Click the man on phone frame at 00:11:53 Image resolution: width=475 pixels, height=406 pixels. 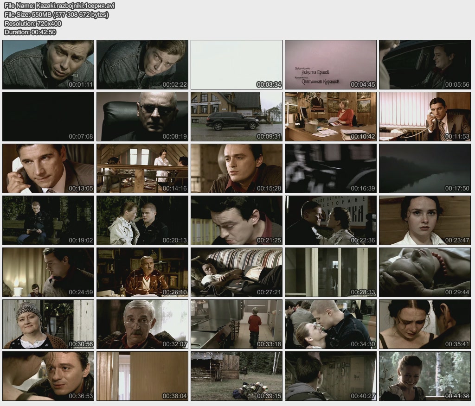[425, 116]
